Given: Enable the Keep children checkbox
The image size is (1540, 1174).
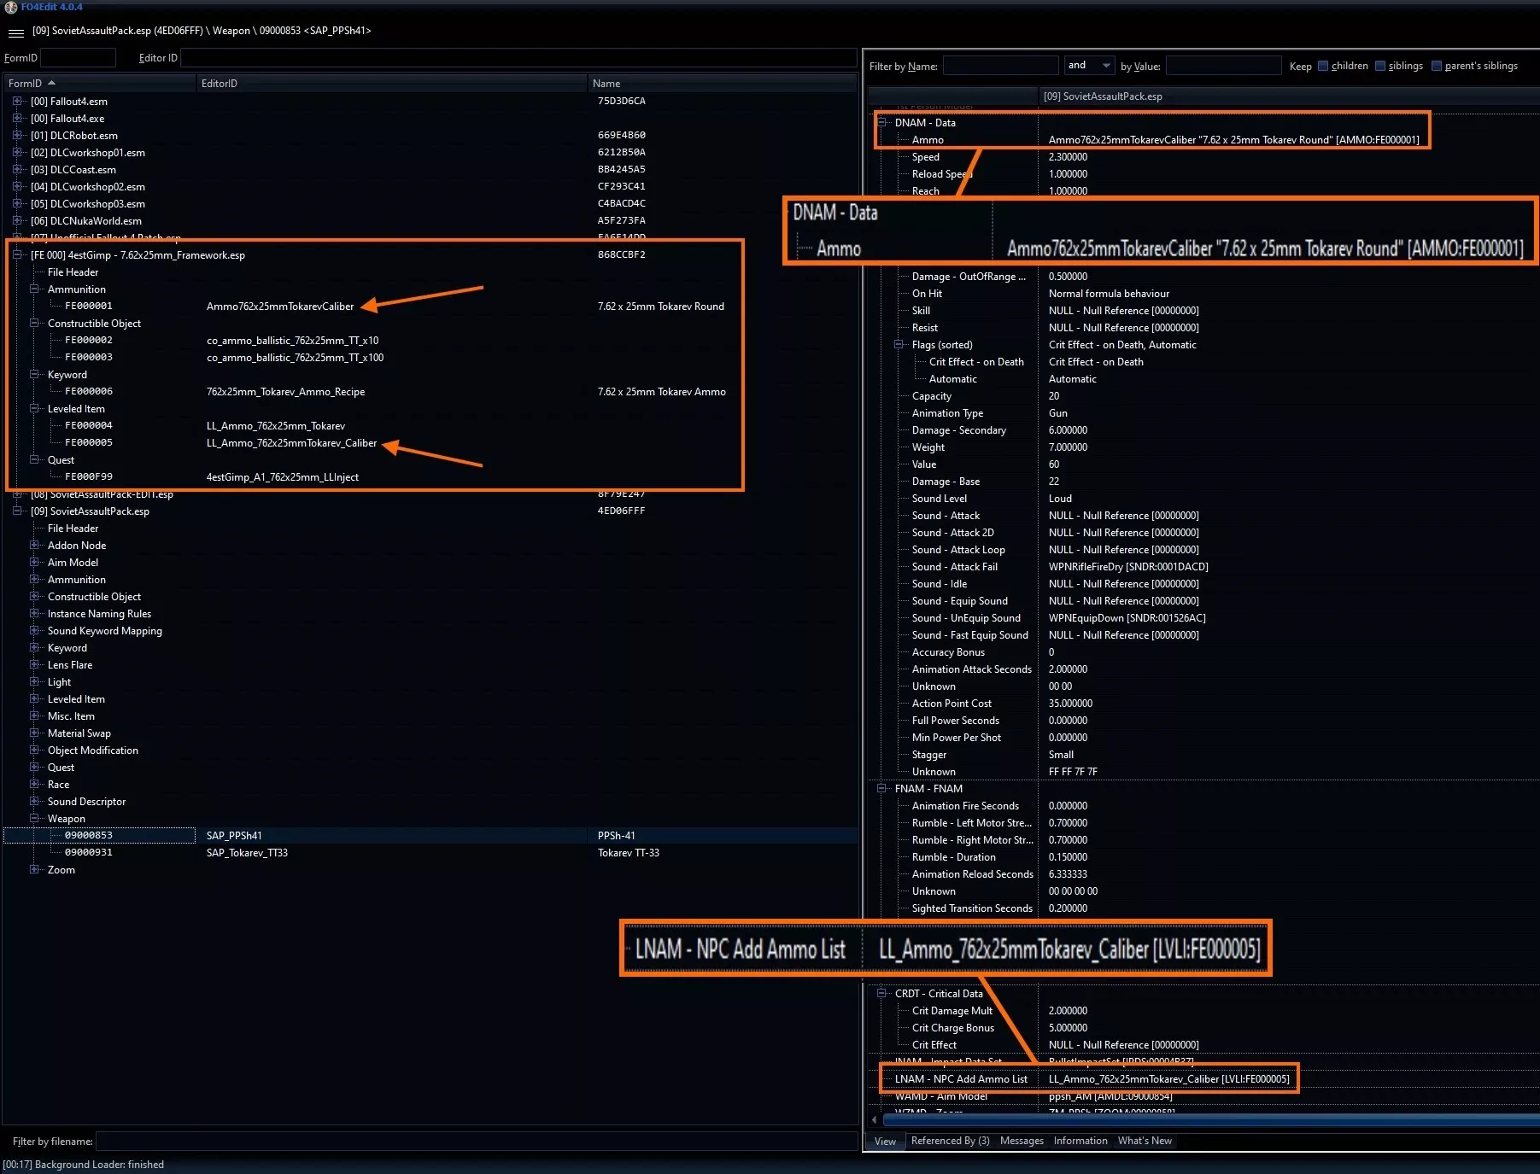Looking at the screenshot, I should tap(1323, 66).
